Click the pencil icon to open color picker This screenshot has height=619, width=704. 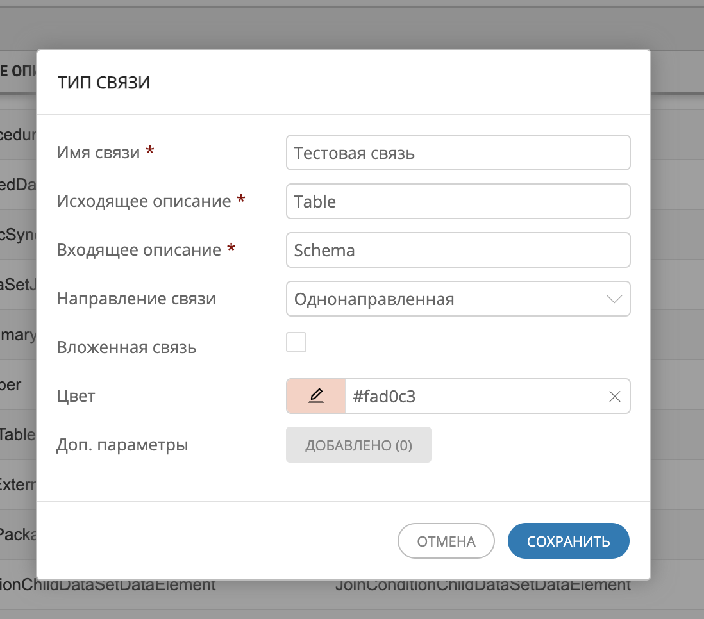click(315, 396)
